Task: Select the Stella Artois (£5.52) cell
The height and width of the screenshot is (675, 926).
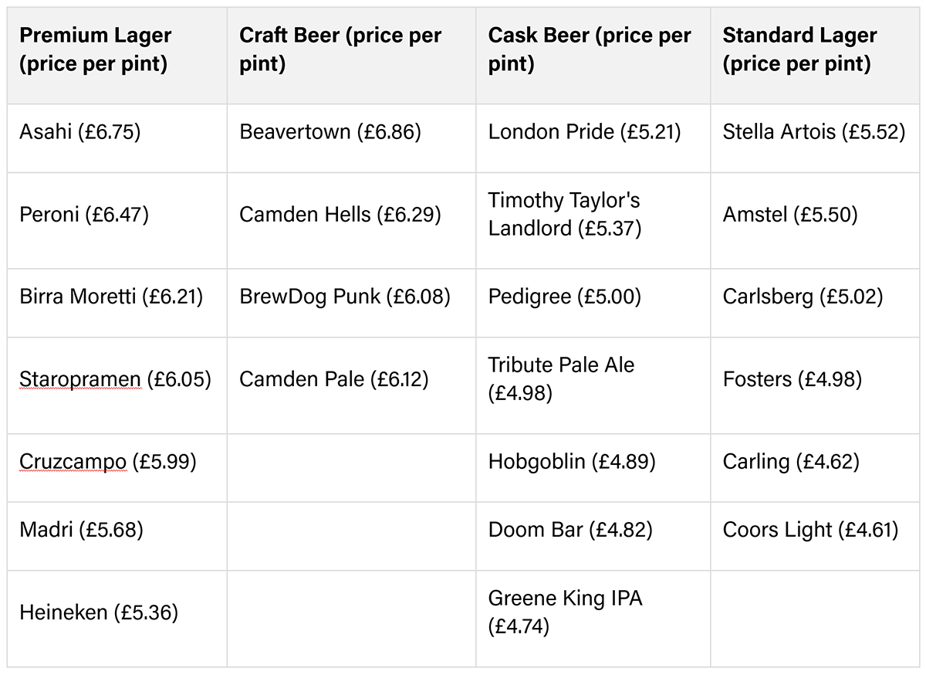Action: (813, 131)
